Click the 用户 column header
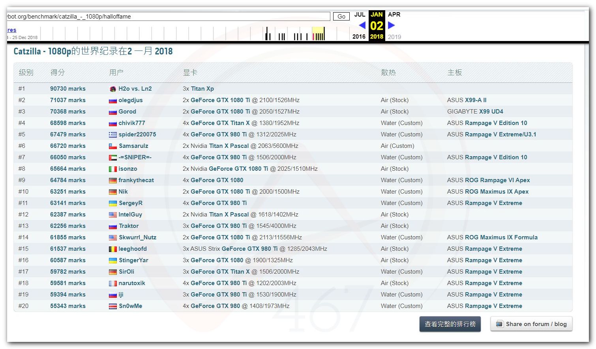The image size is (596, 349). tap(116, 73)
